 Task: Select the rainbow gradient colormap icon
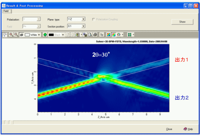click(114, 35)
